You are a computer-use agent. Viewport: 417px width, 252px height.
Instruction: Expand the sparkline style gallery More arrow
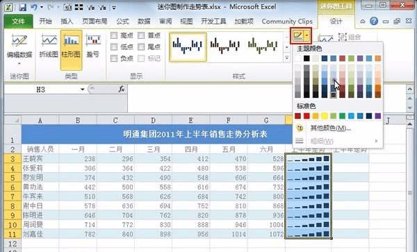pos(286,58)
